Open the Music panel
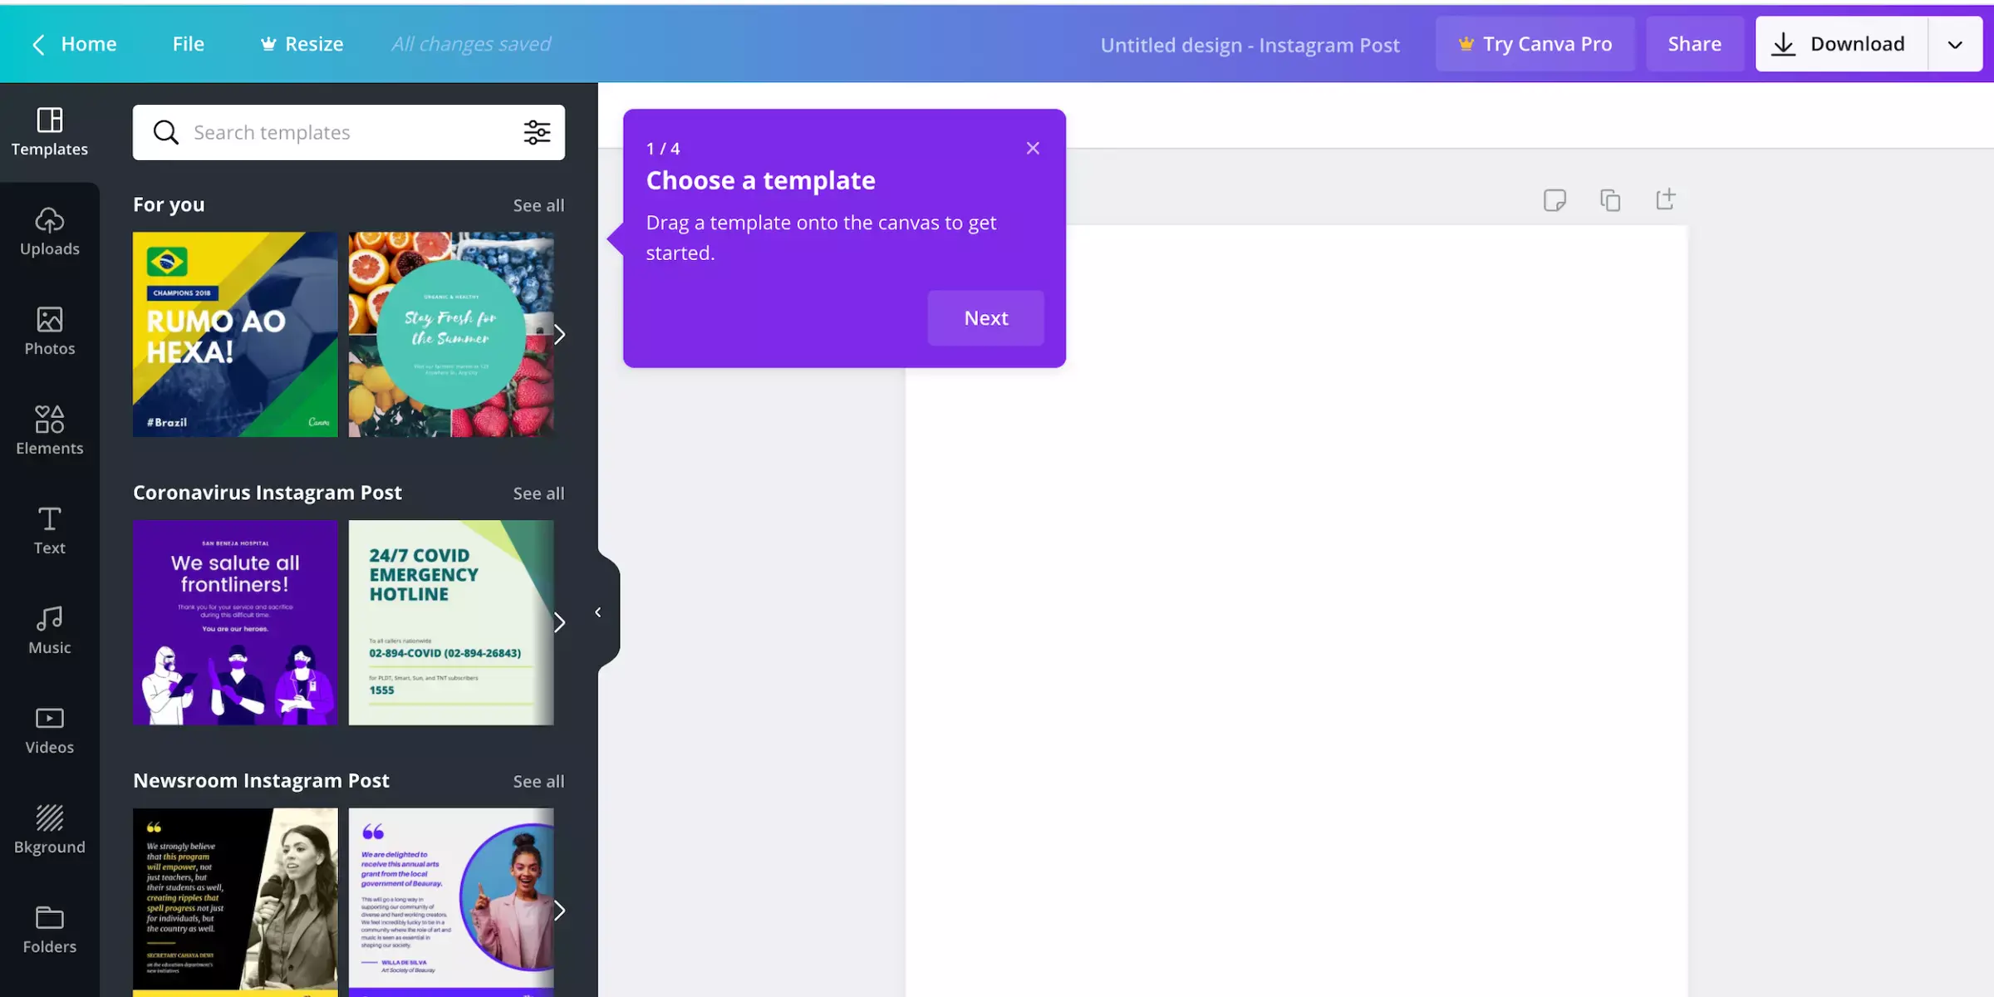This screenshot has height=997, width=1994. tap(48, 630)
